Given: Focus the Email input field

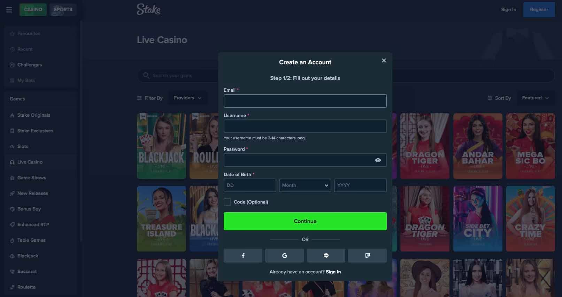Looking at the screenshot, I should pos(305,101).
